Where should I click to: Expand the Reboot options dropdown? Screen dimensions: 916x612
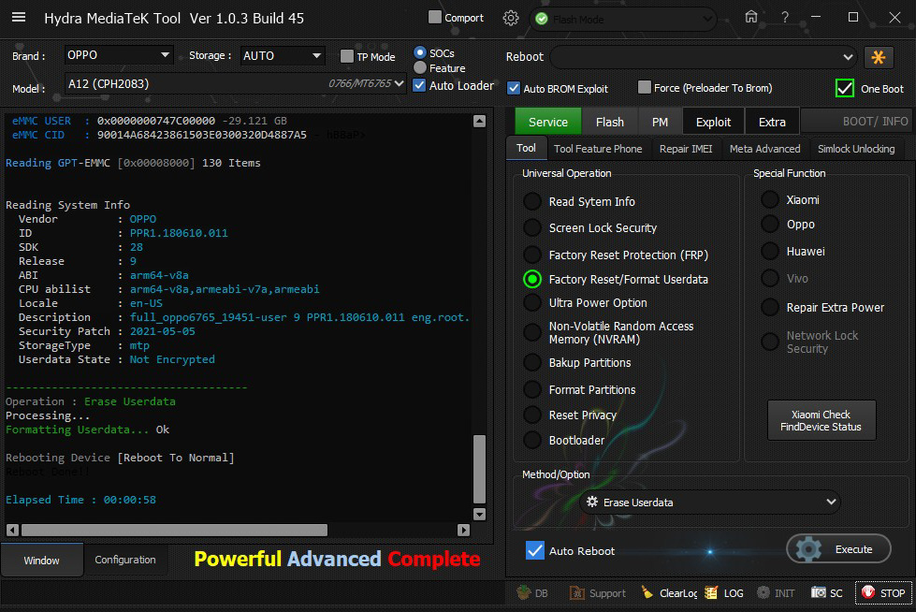click(703, 57)
